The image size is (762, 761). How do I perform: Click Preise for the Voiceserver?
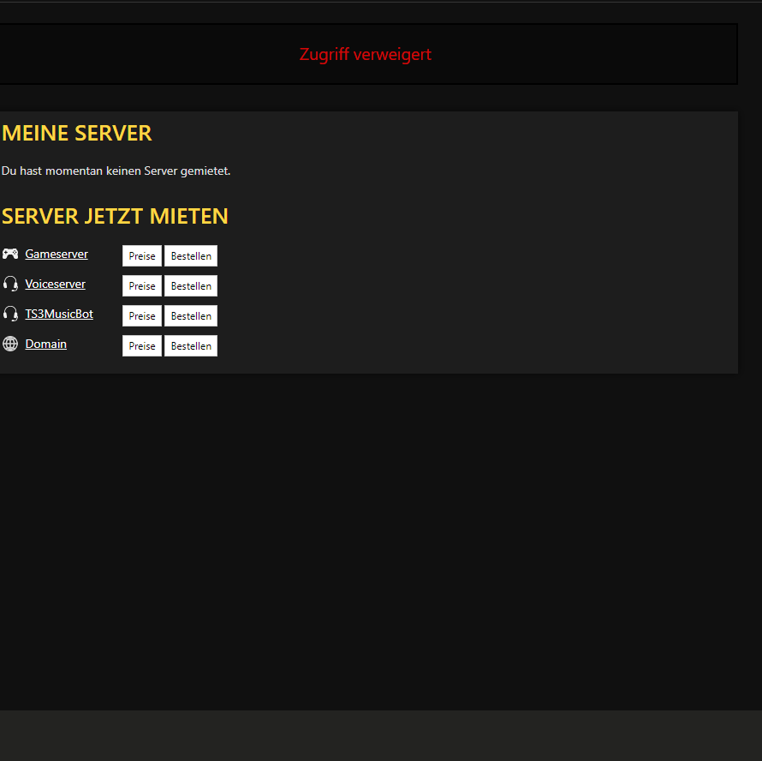tap(141, 285)
